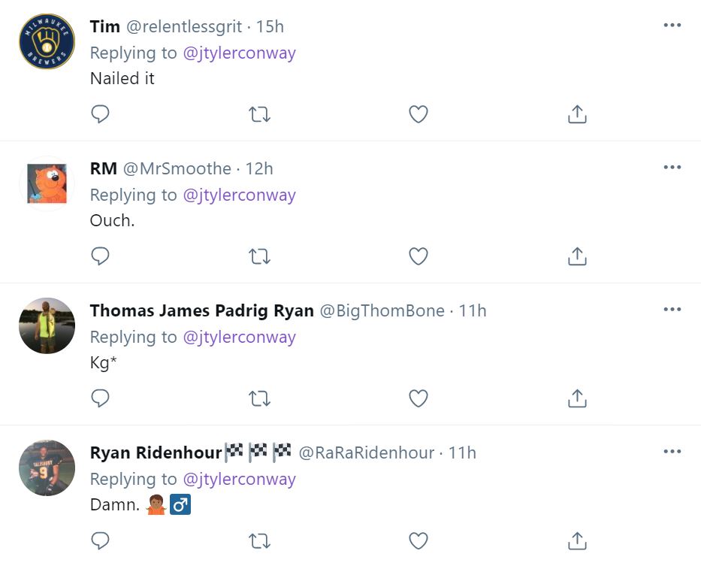
Task: Open Ryan Ridenhour's profile name
Action: pyautogui.click(x=156, y=452)
